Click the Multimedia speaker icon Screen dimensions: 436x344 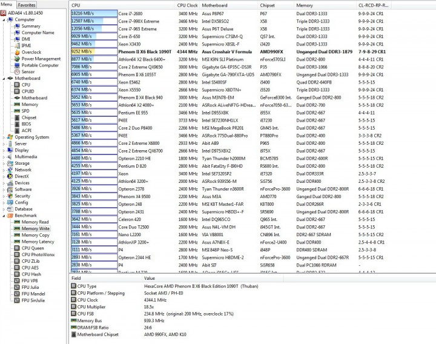point(10,157)
